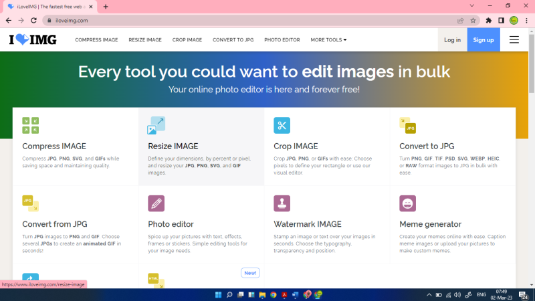Click the page vertical scrollbar thumb
This screenshot has height=301, width=535.
click(531, 63)
